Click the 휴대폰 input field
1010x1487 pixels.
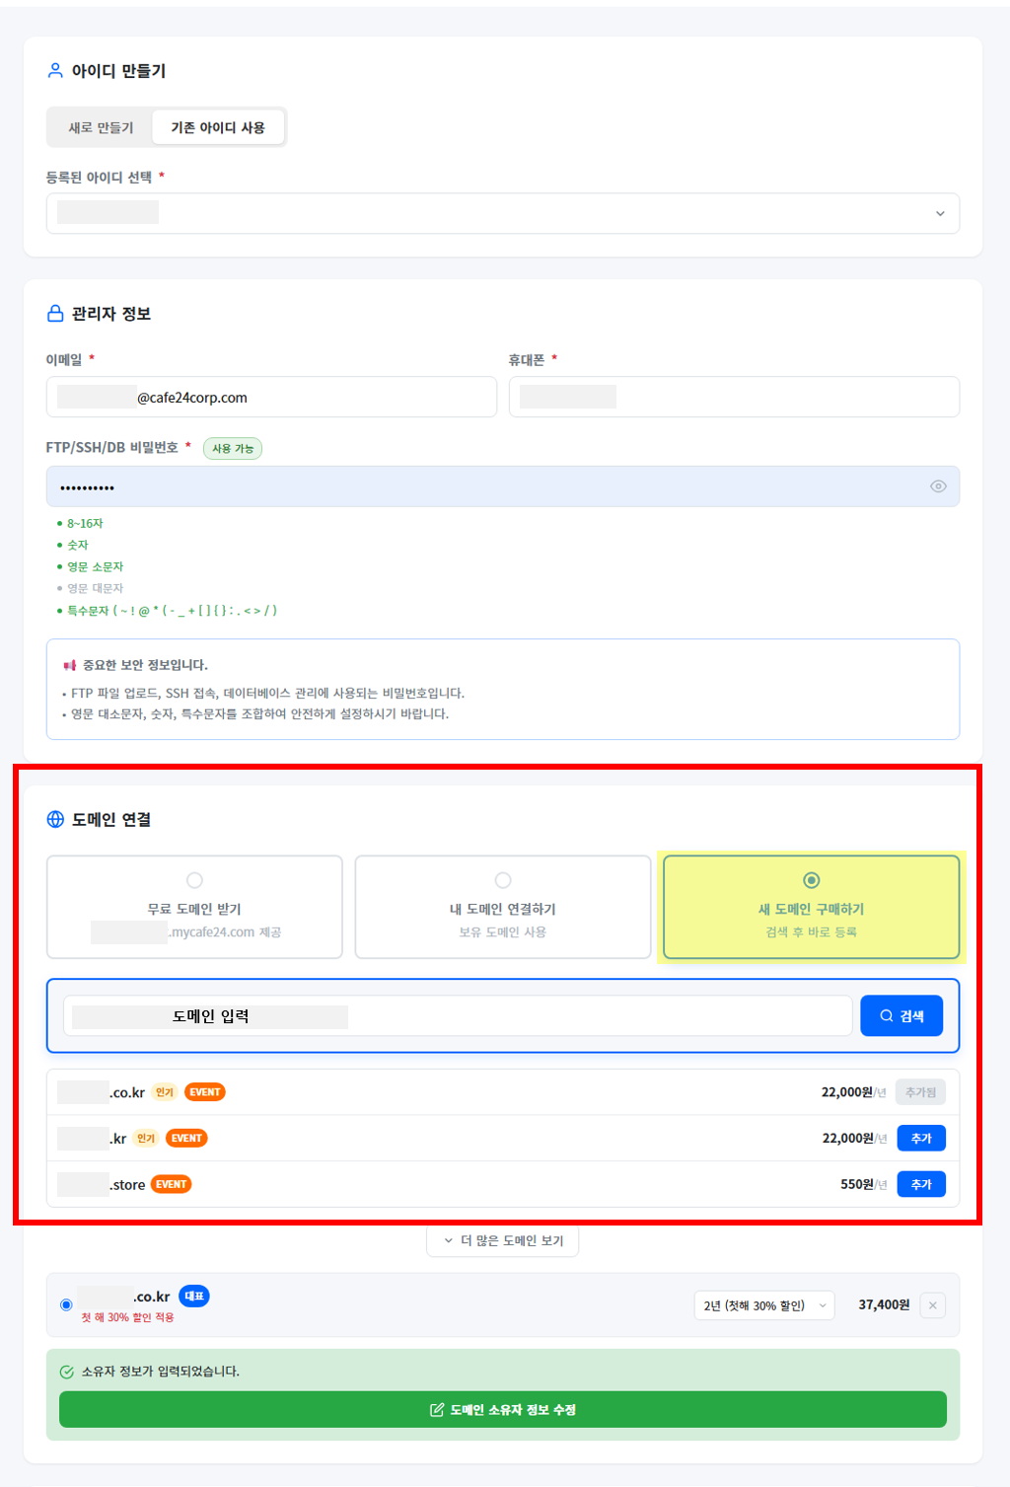point(734,397)
